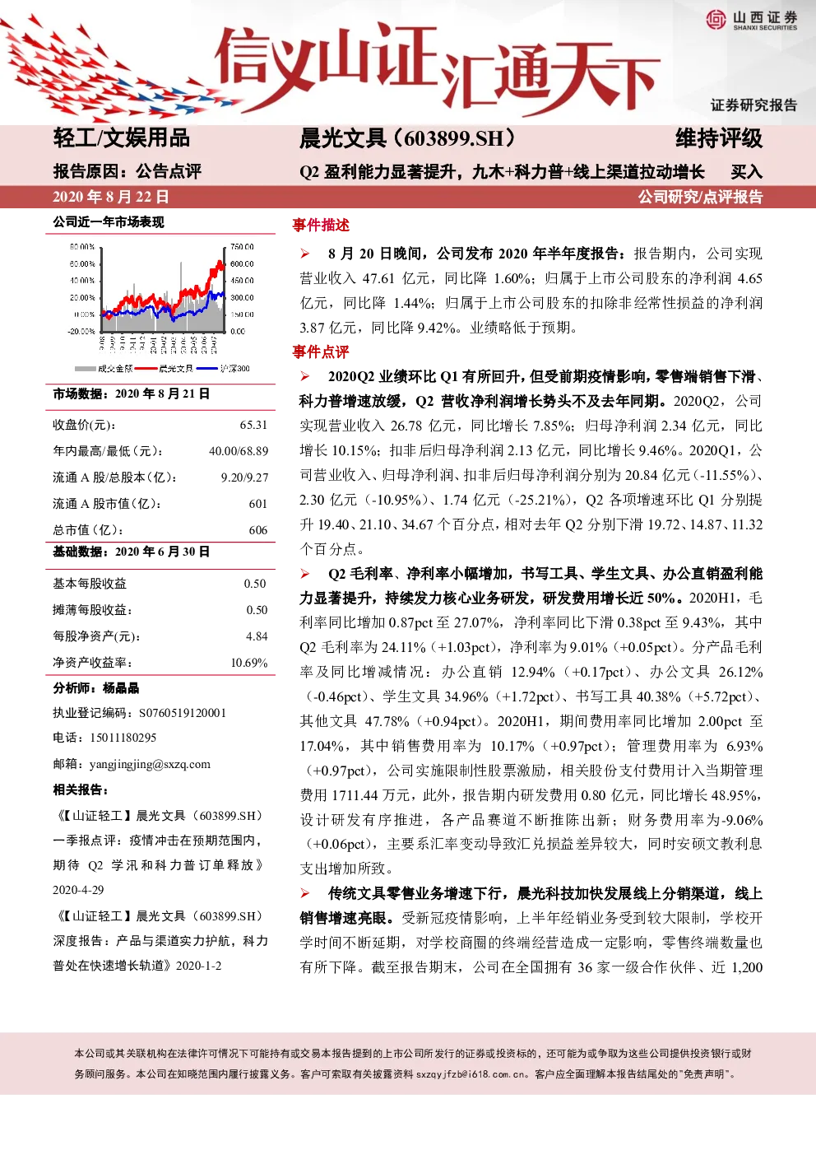
Task: Click the 报告原因：公告点评 text
Action: click(x=128, y=171)
